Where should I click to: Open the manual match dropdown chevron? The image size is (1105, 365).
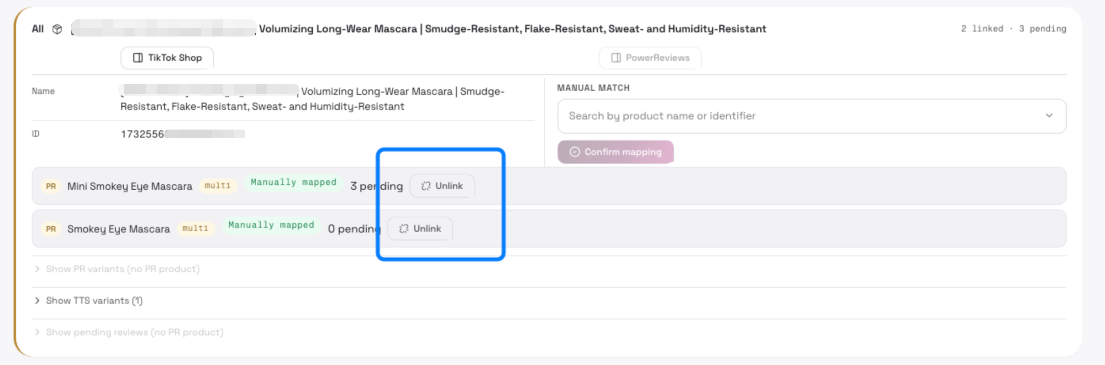pyautogui.click(x=1049, y=116)
